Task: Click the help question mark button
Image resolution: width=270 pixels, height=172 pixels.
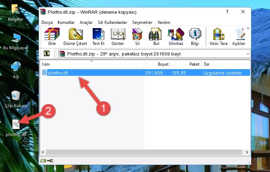Action: [227, 12]
